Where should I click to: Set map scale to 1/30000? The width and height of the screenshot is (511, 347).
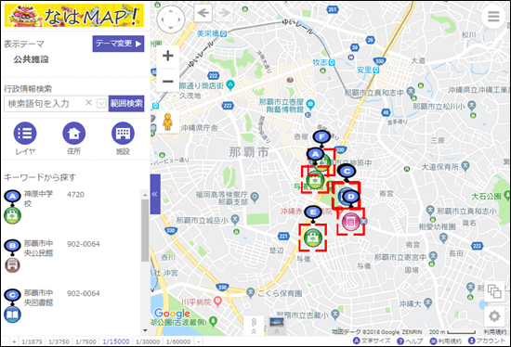click(148, 341)
